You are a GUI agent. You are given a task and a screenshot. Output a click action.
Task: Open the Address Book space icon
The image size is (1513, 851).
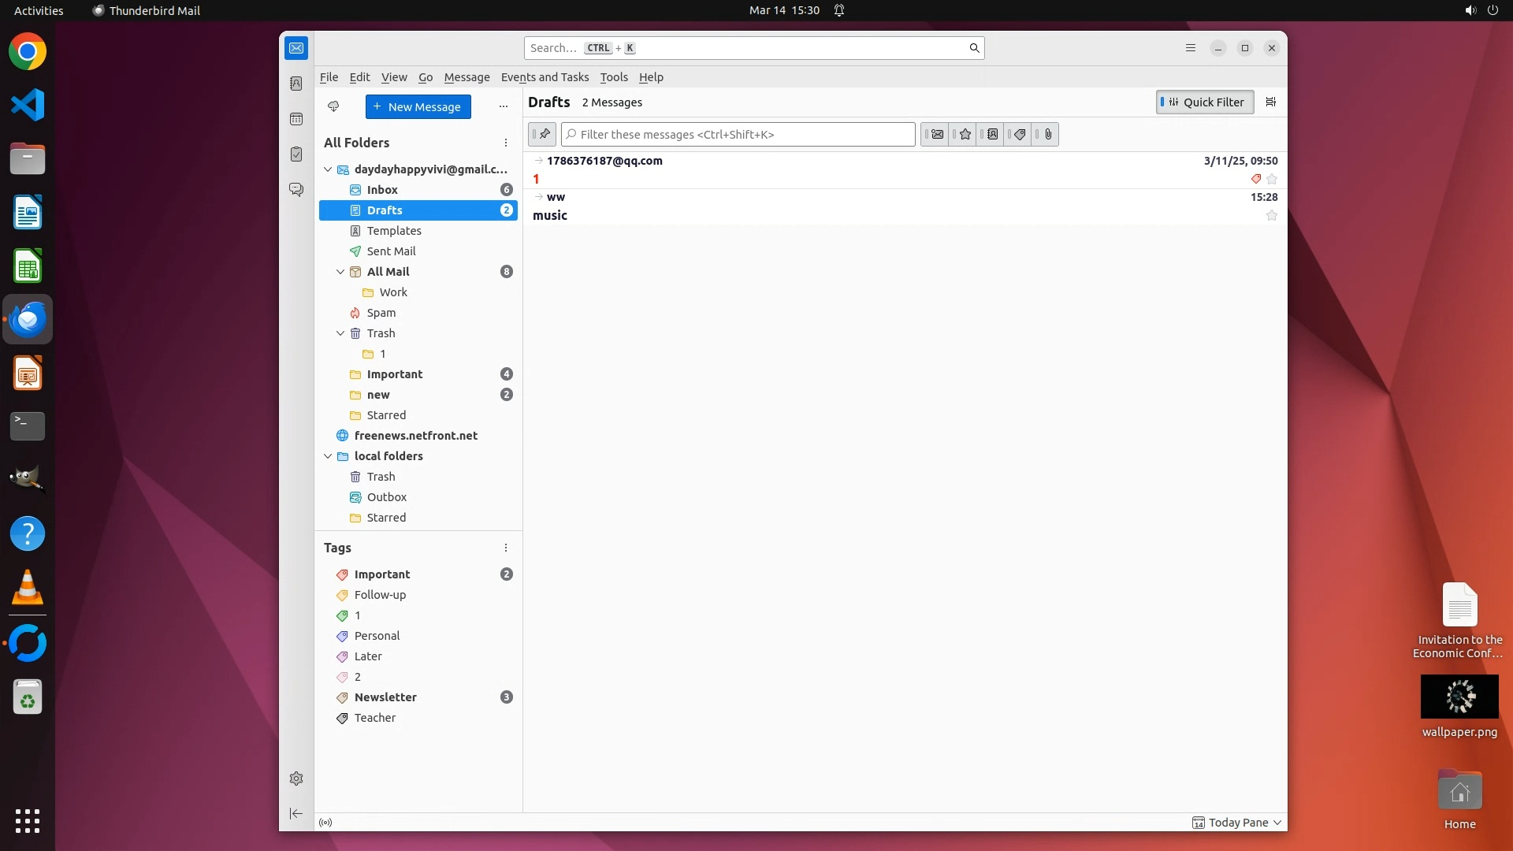296,84
